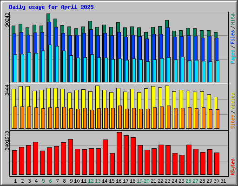
Task: Click day label 22 on the x-axis
Action: coord(160,181)
